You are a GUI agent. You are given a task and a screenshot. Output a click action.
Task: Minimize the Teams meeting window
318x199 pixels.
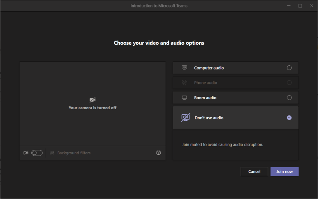[289, 6]
